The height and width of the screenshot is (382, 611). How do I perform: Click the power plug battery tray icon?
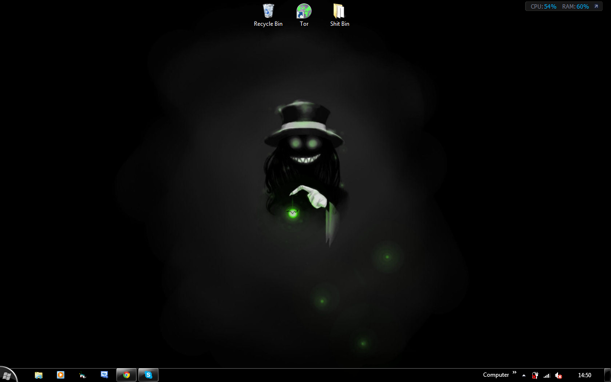535,375
